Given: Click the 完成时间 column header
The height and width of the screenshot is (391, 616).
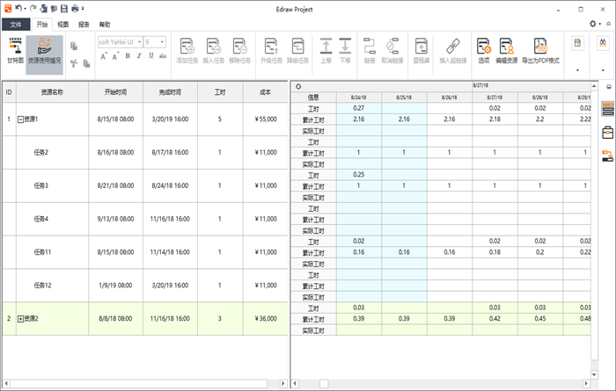Looking at the screenshot, I should [170, 92].
